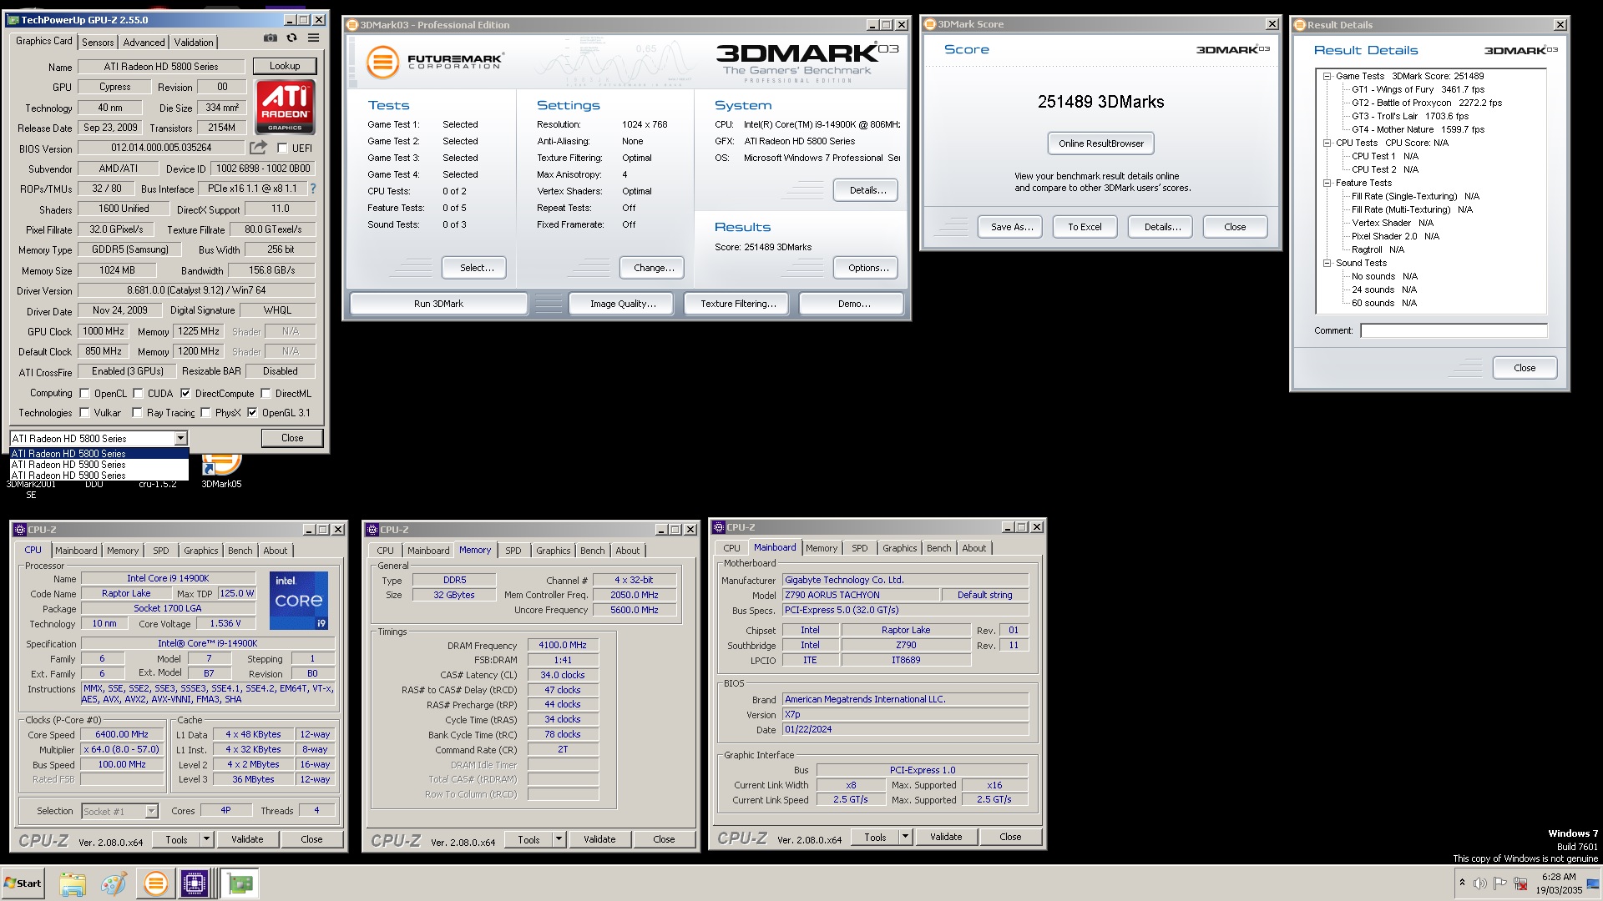Open Windows Explorer from the taskbar
This screenshot has width=1603, height=901.
point(73,883)
